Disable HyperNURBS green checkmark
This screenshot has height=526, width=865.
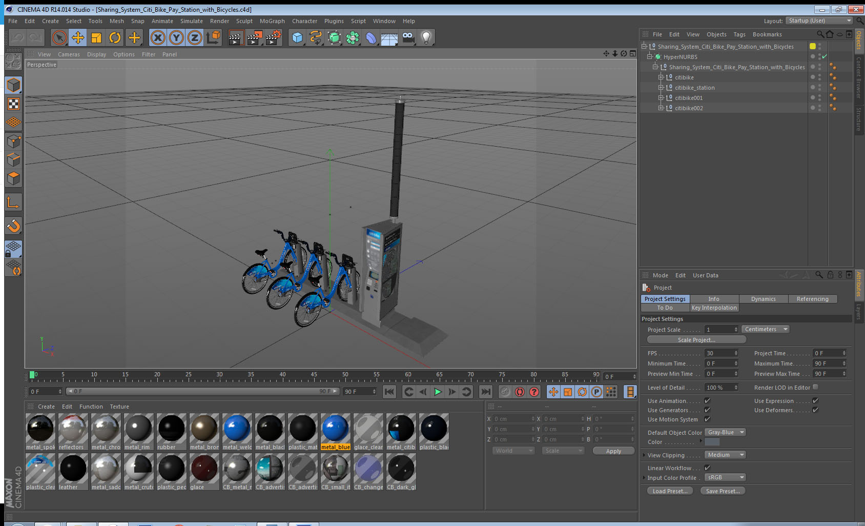825,56
